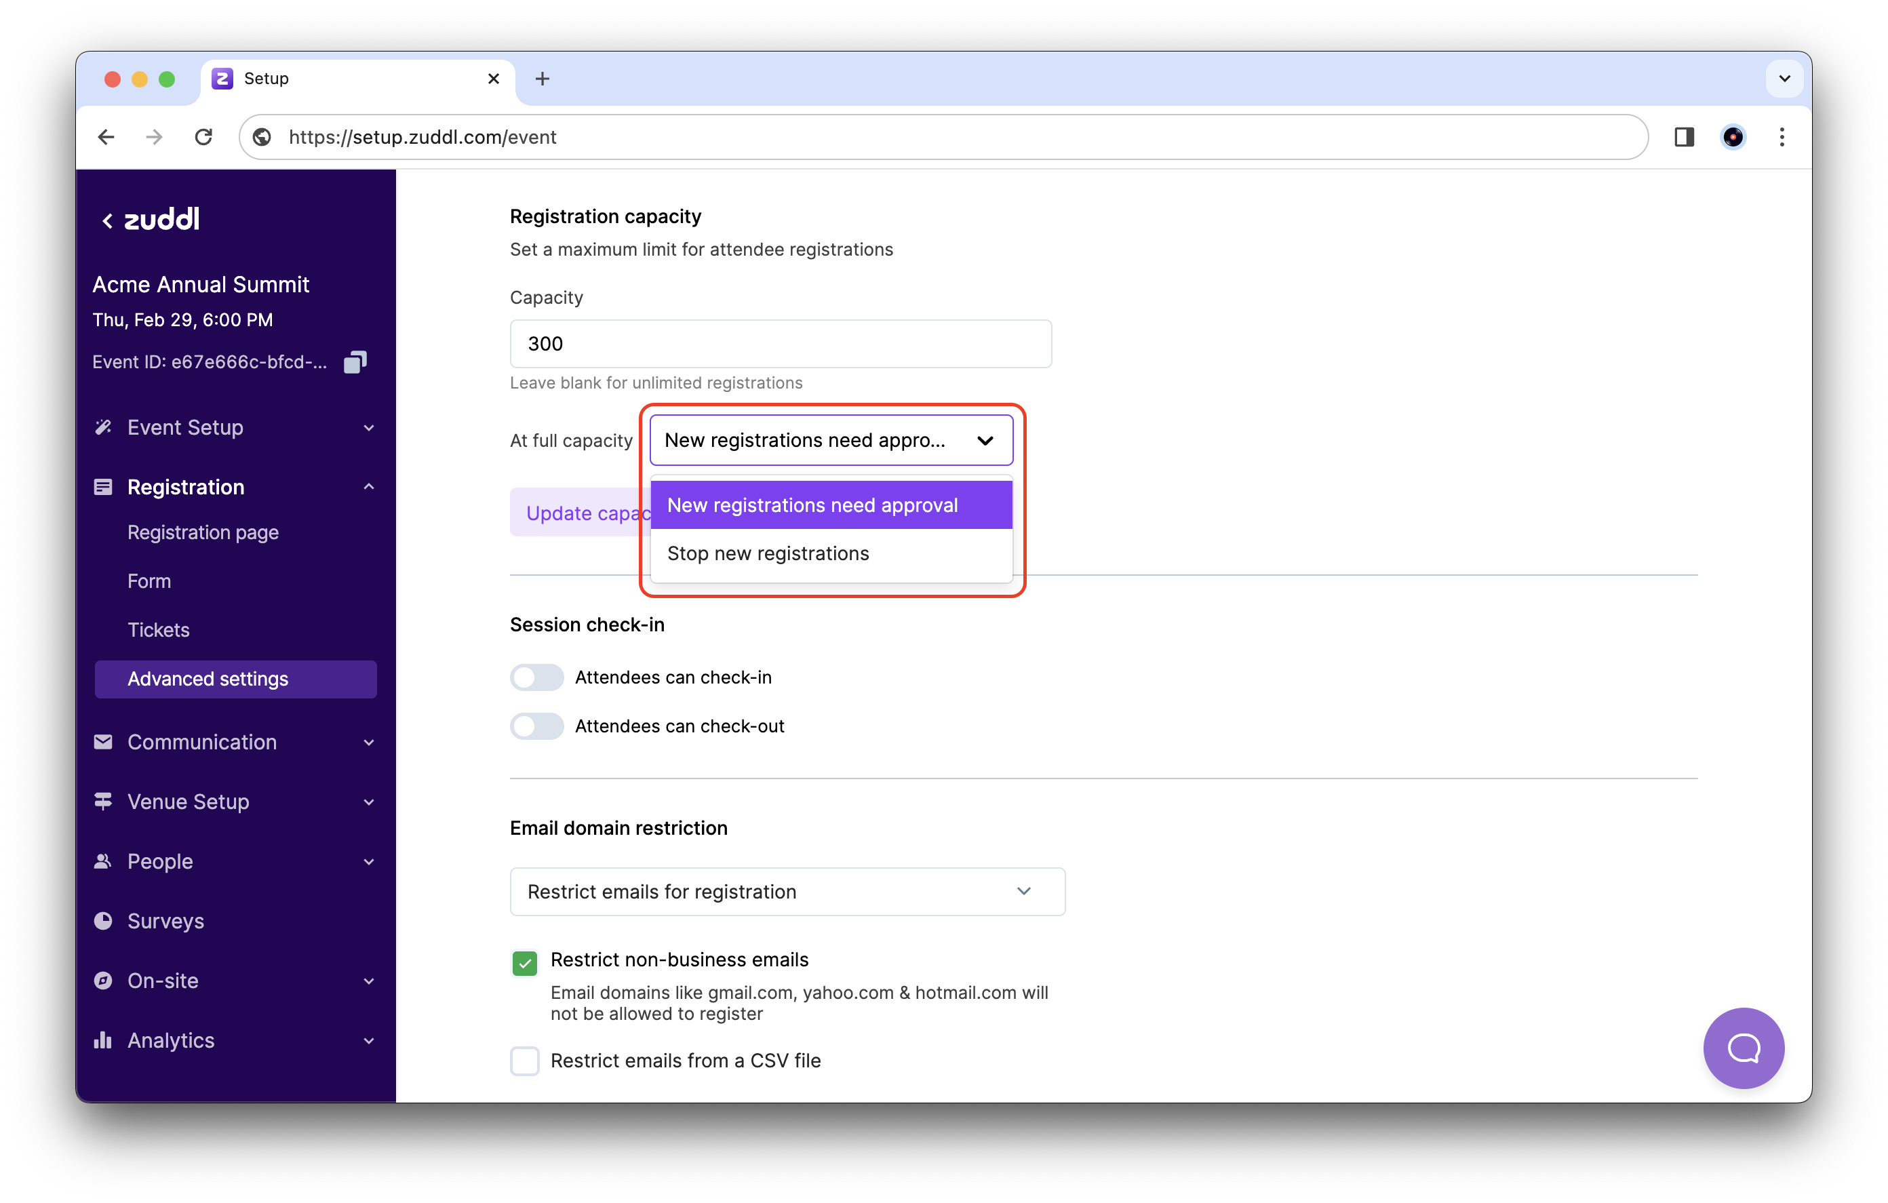
Task: Open Restrict emails for registration dropdown
Action: [787, 892]
